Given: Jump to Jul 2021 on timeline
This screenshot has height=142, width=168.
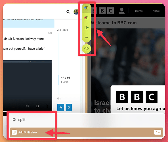Looking at the screenshot, I should click(62, 30).
